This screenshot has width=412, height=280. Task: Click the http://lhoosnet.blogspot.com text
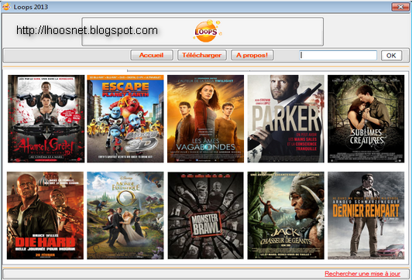pos(87,30)
